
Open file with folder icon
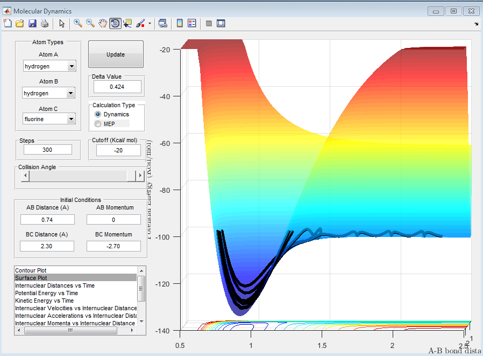[20, 23]
